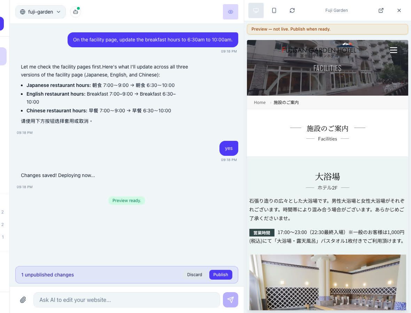The image size is (411, 313).
Task: Click the Fujisan Garden Hotel logo
Action: pyautogui.click(x=318, y=50)
